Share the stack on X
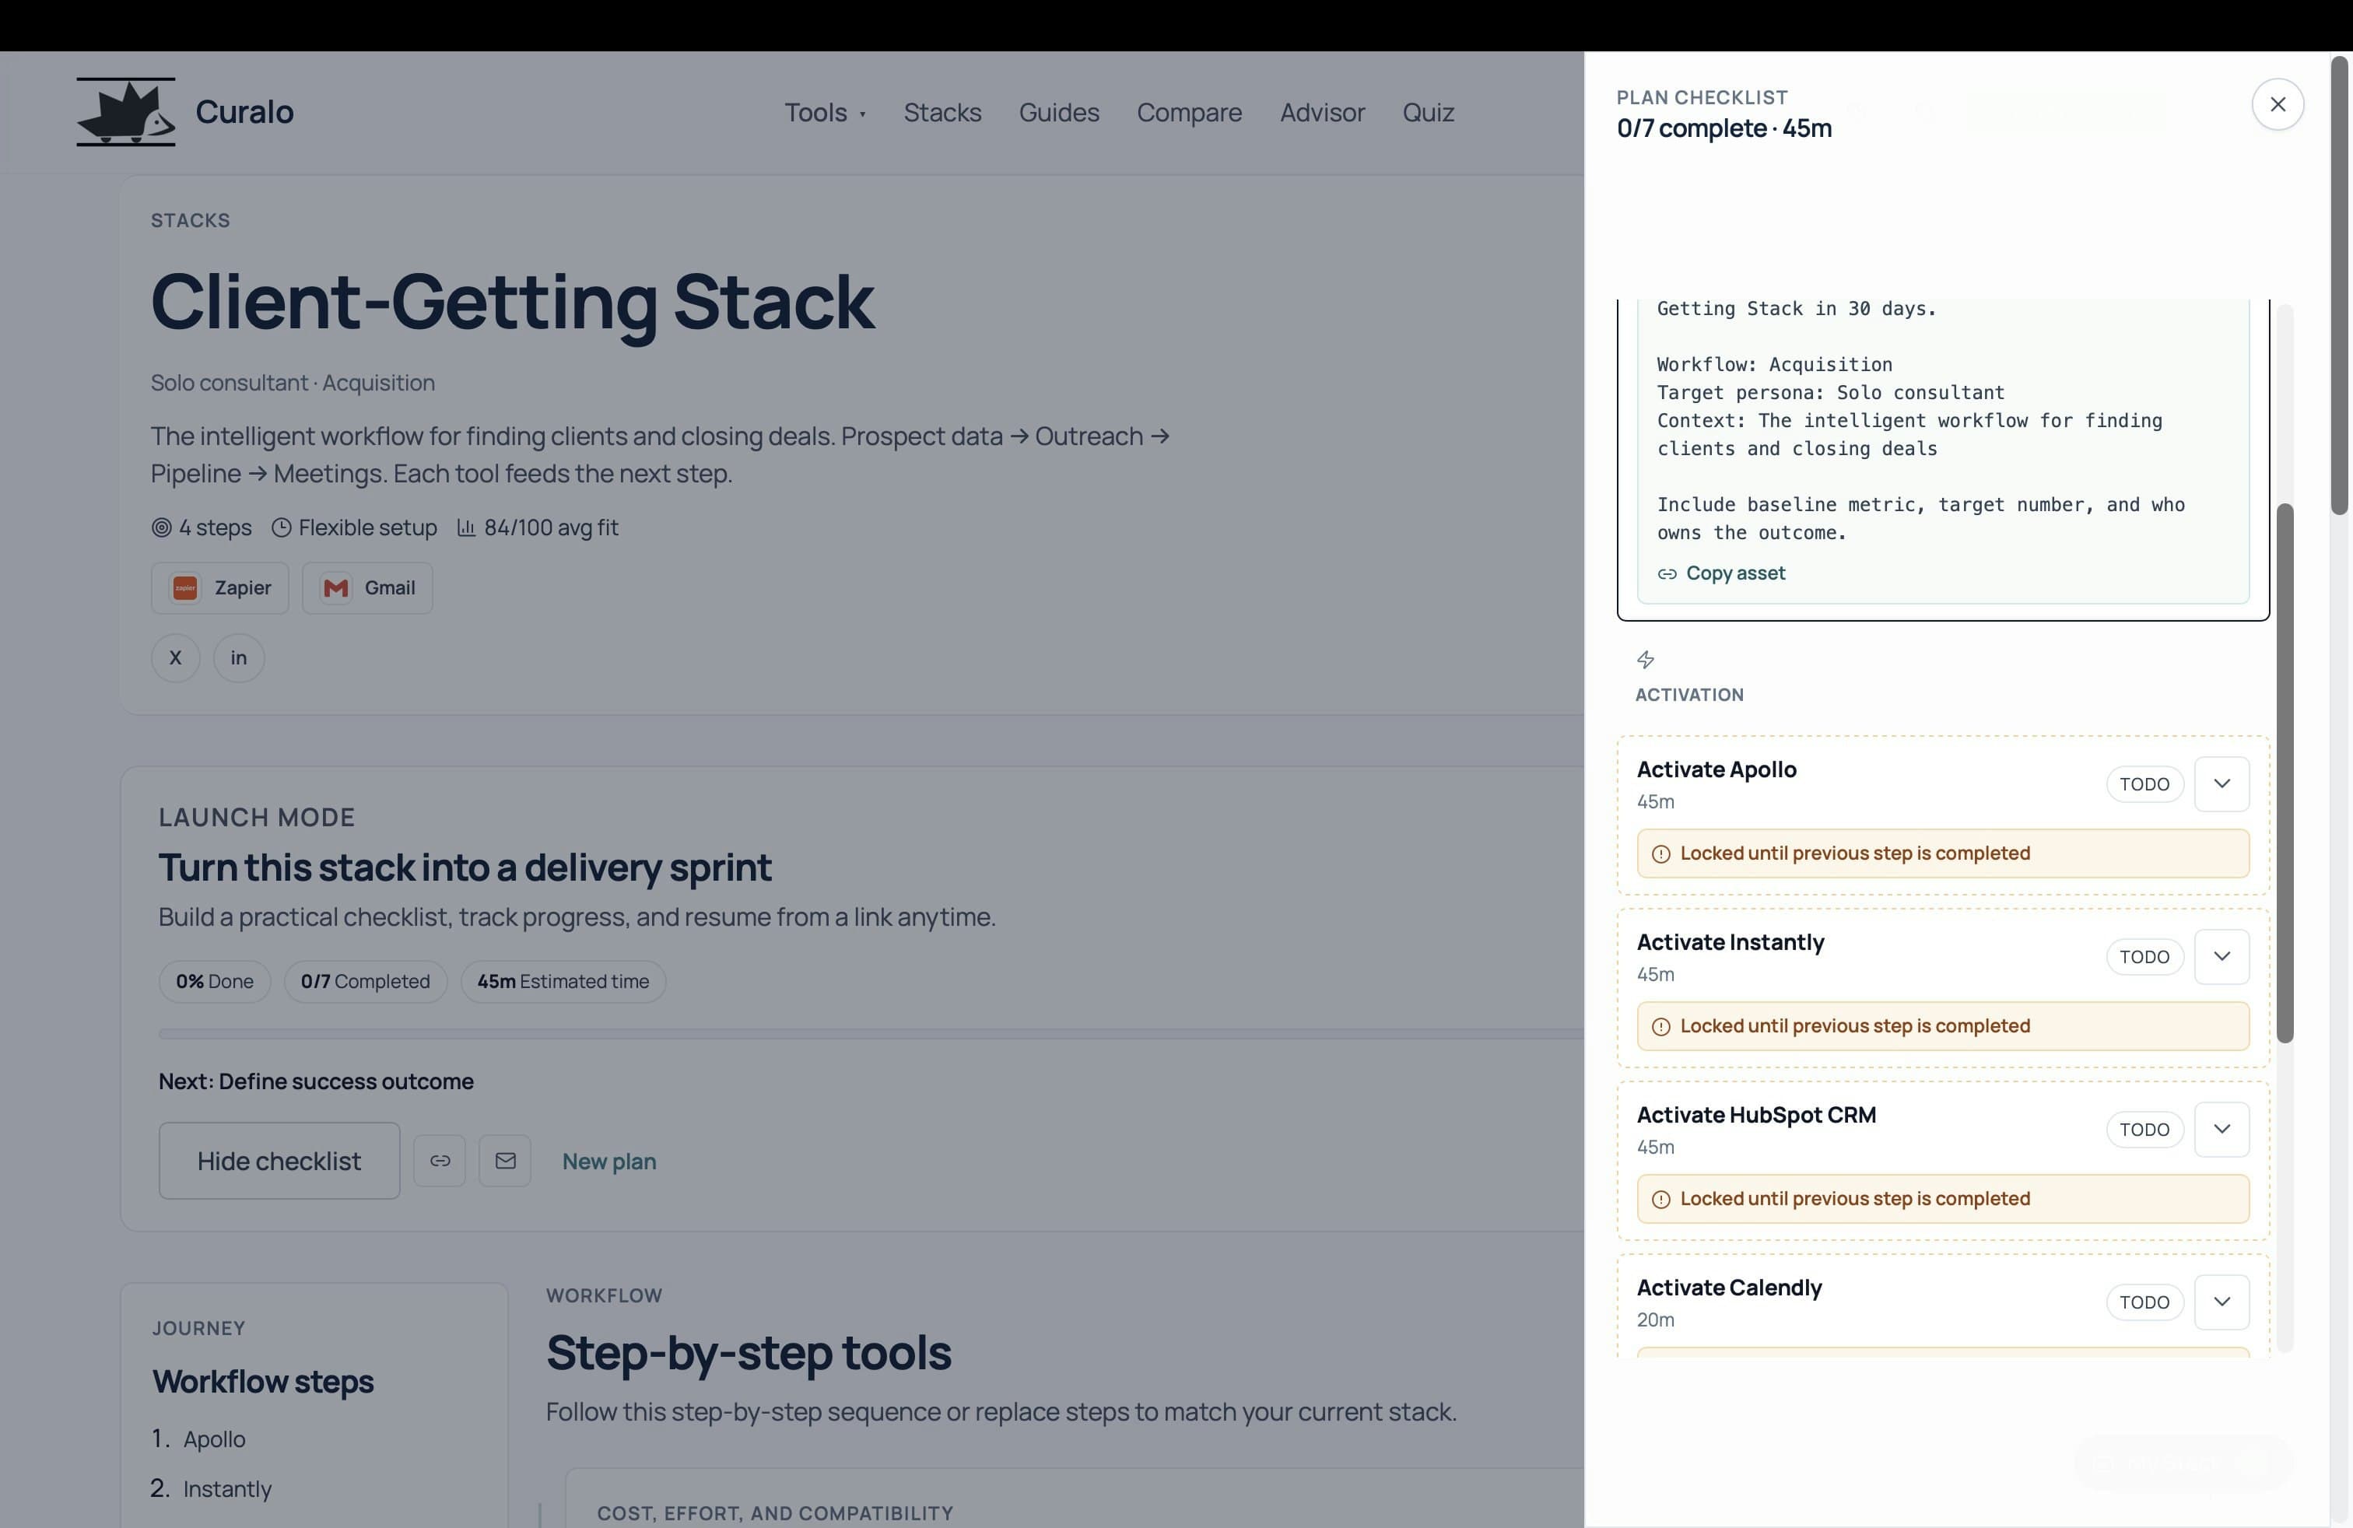The height and width of the screenshot is (1528, 2353). pyautogui.click(x=175, y=657)
